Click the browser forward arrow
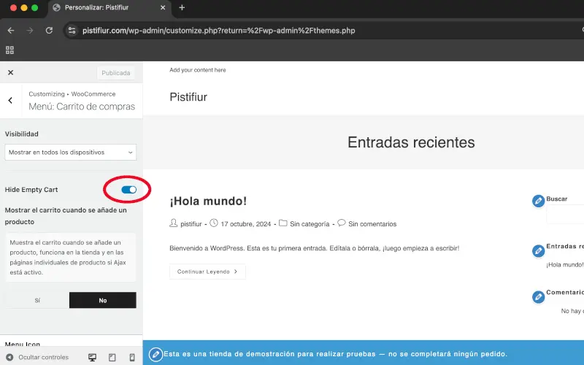The height and width of the screenshot is (365, 584). [30, 31]
